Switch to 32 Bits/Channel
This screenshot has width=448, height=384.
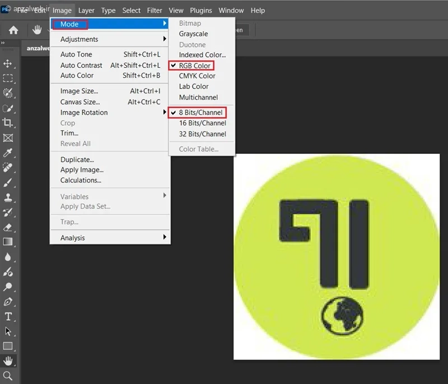[202, 134]
